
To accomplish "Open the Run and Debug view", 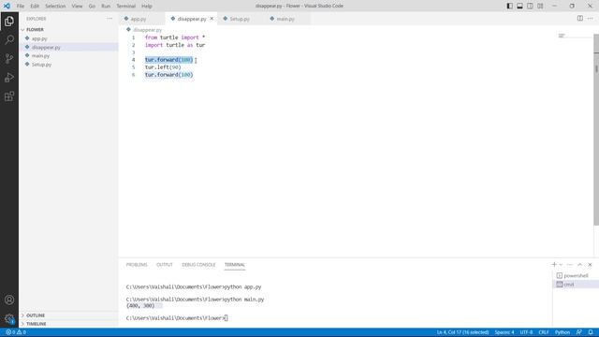I will [9, 77].
